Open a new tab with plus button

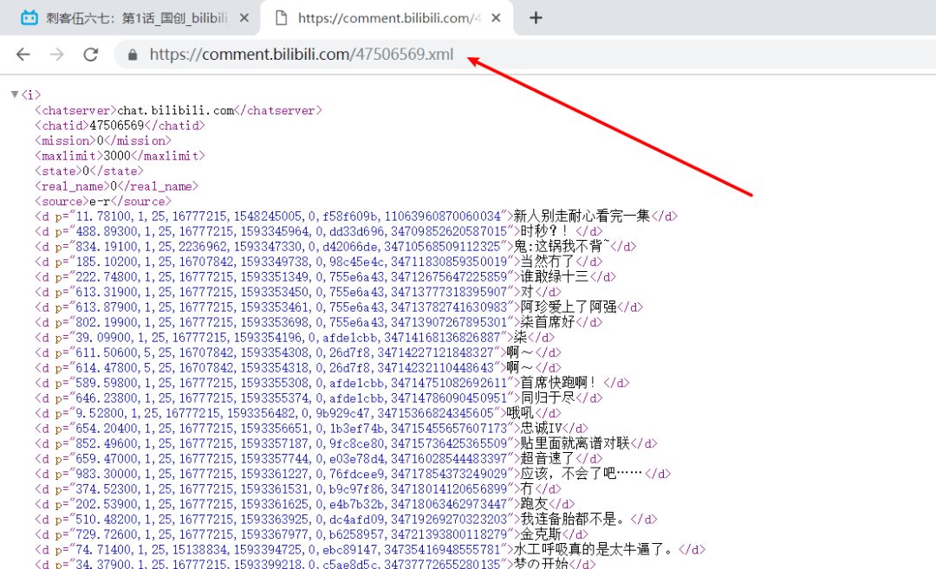coord(536,18)
